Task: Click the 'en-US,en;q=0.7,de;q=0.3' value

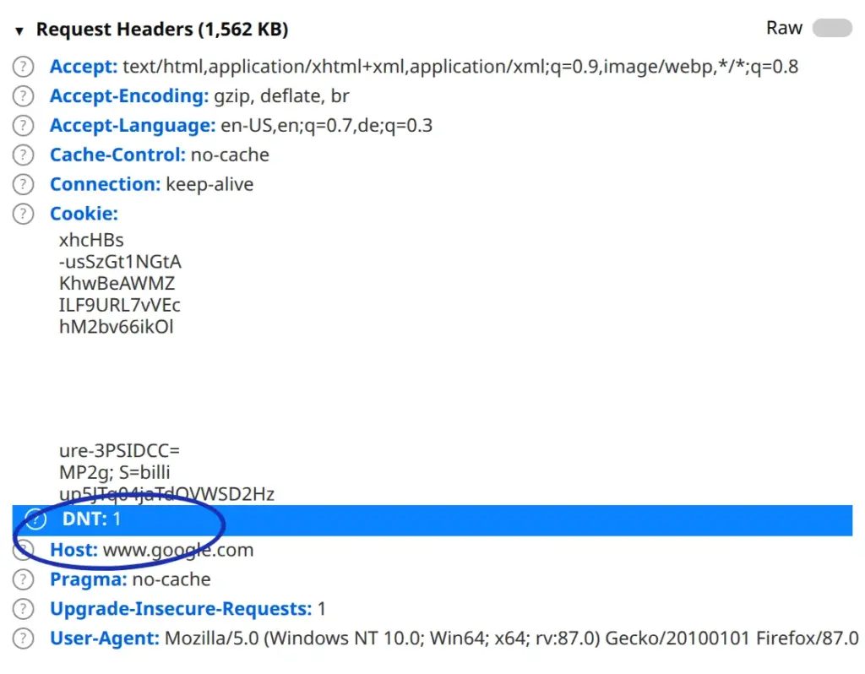Action: (327, 126)
